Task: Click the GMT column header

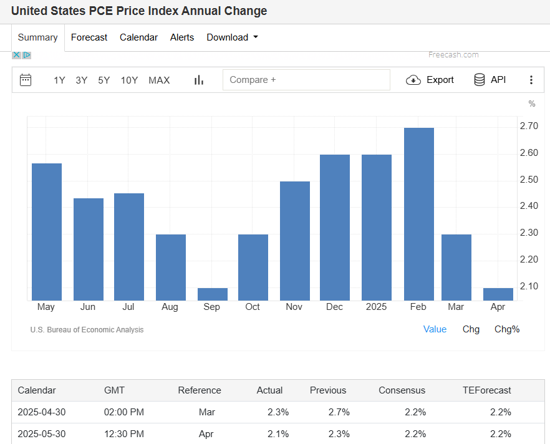Action: pyautogui.click(x=114, y=390)
